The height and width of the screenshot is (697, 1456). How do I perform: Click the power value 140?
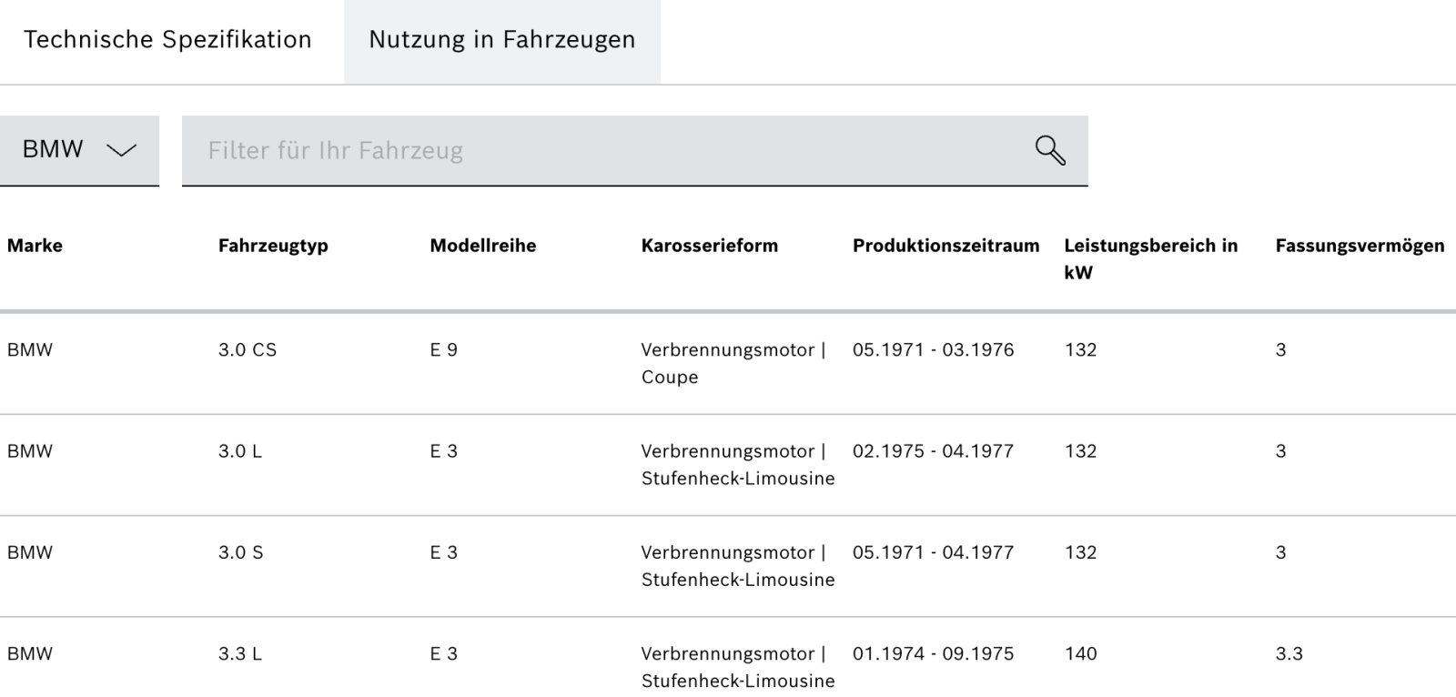(1080, 653)
